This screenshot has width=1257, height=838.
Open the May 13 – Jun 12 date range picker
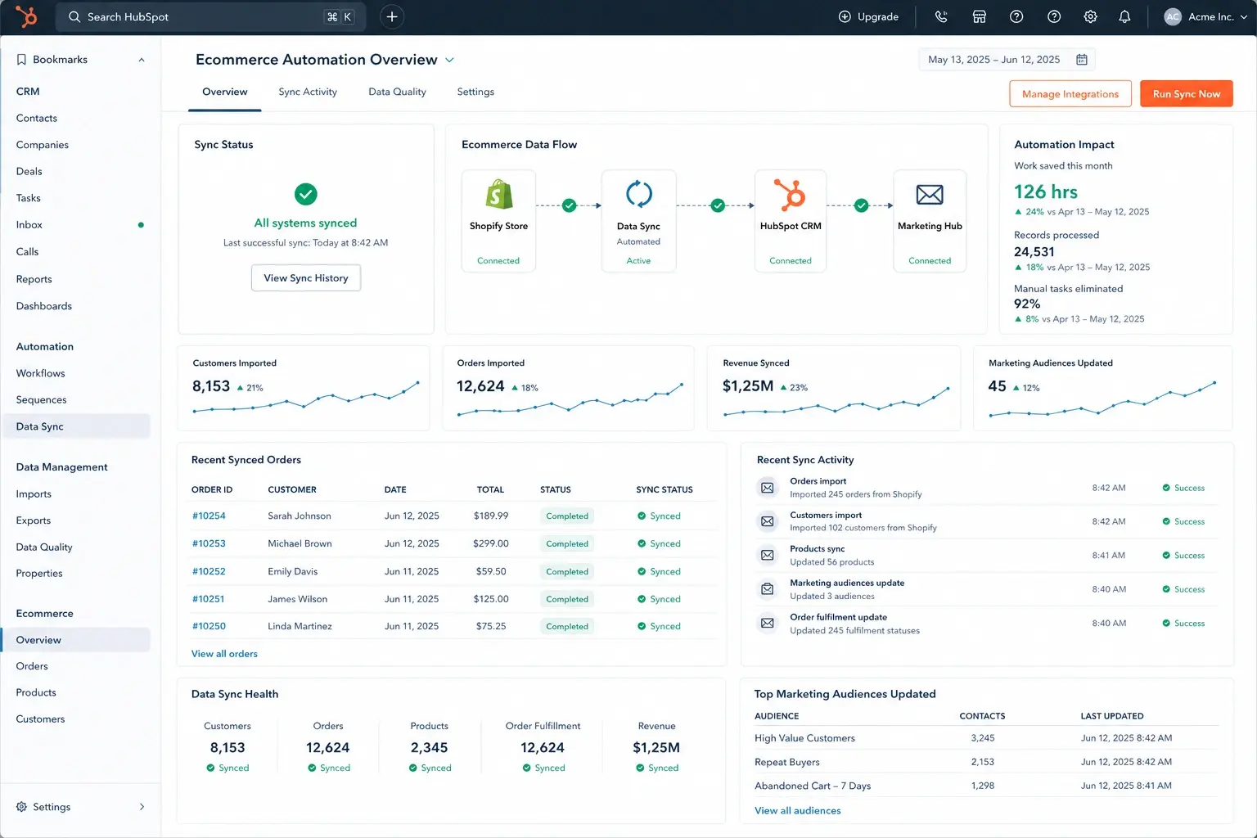point(1007,60)
